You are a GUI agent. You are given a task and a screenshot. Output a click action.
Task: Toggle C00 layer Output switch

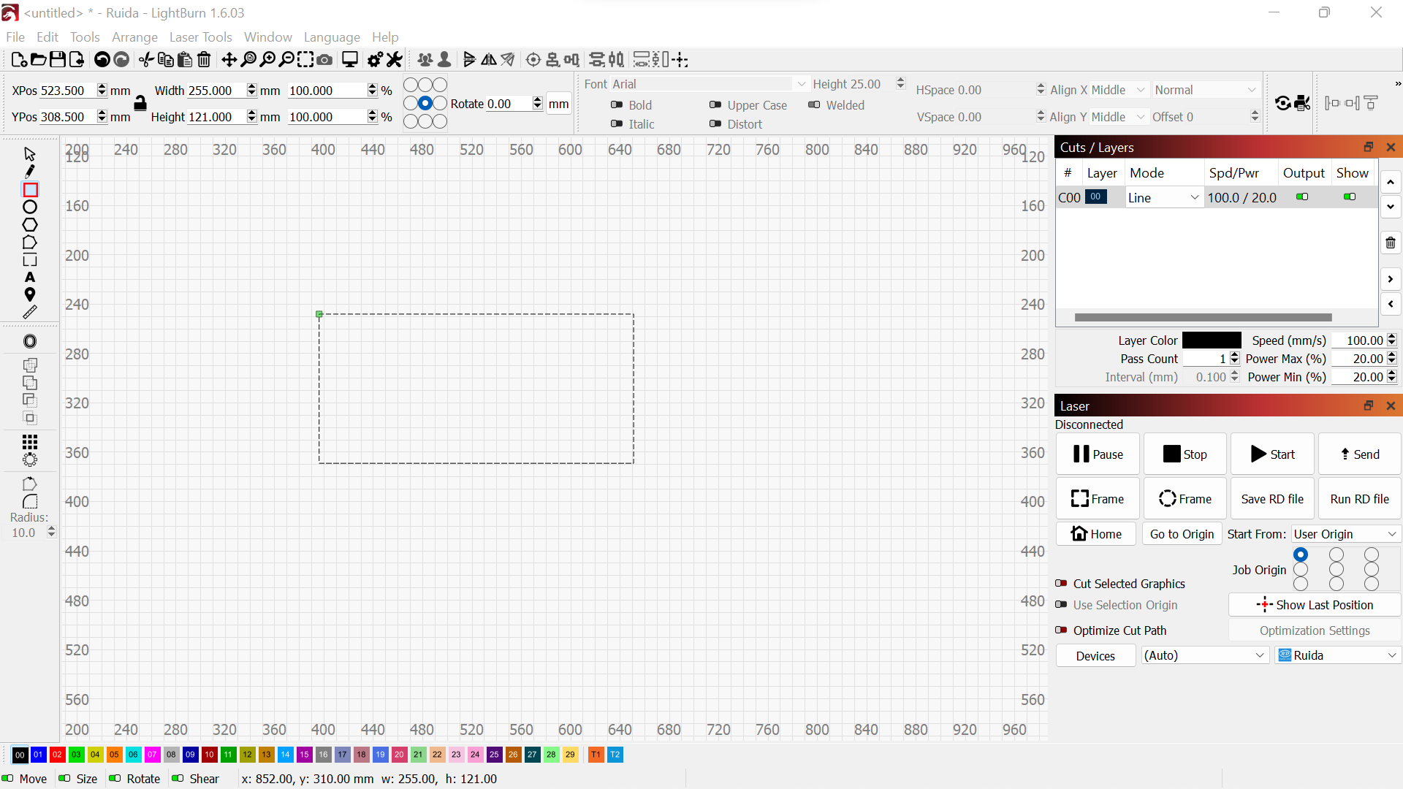1302,197
